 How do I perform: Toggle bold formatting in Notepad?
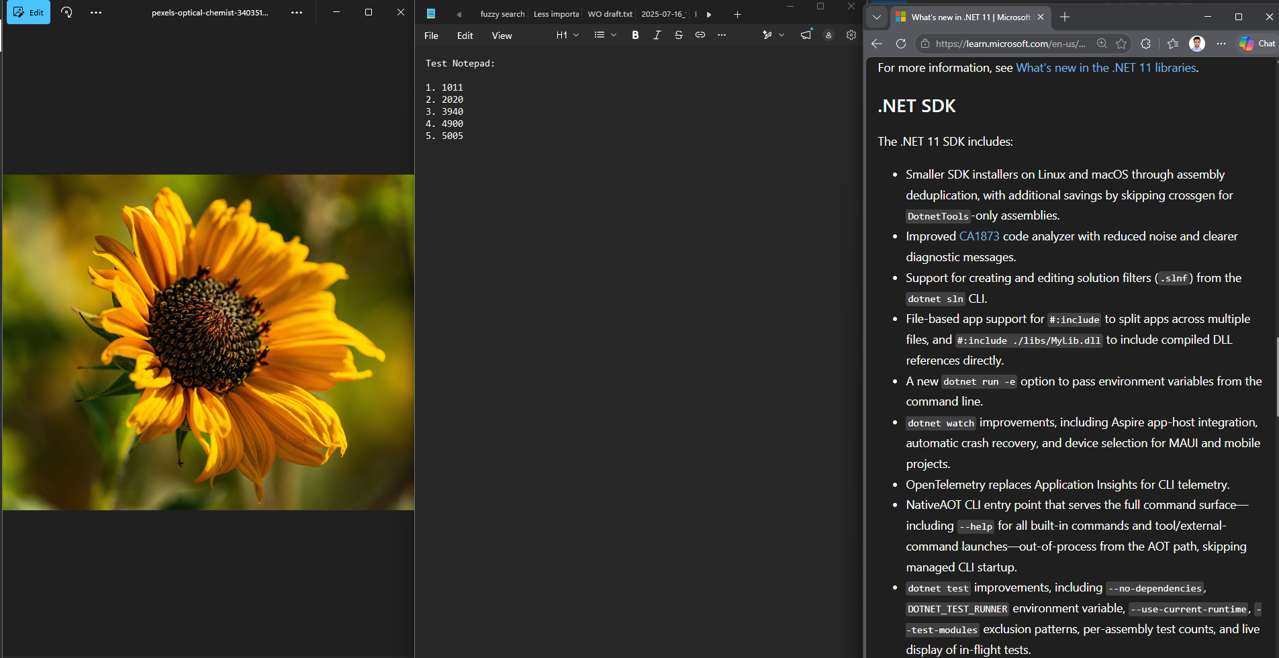click(x=635, y=35)
